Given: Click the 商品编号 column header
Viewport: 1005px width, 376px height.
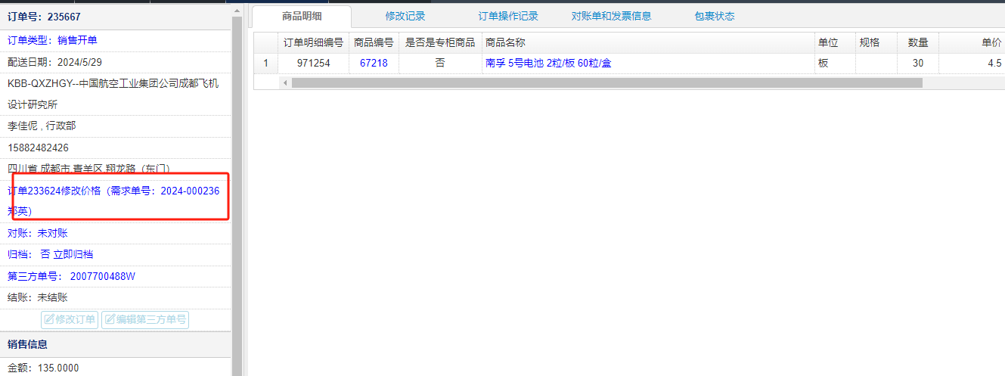Looking at the screenshot, I should coord(374,42).
